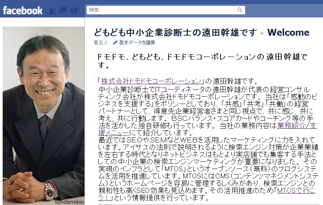Open the friend requests icon
Screen dimensions: 323x205
(x=52, y=11)
